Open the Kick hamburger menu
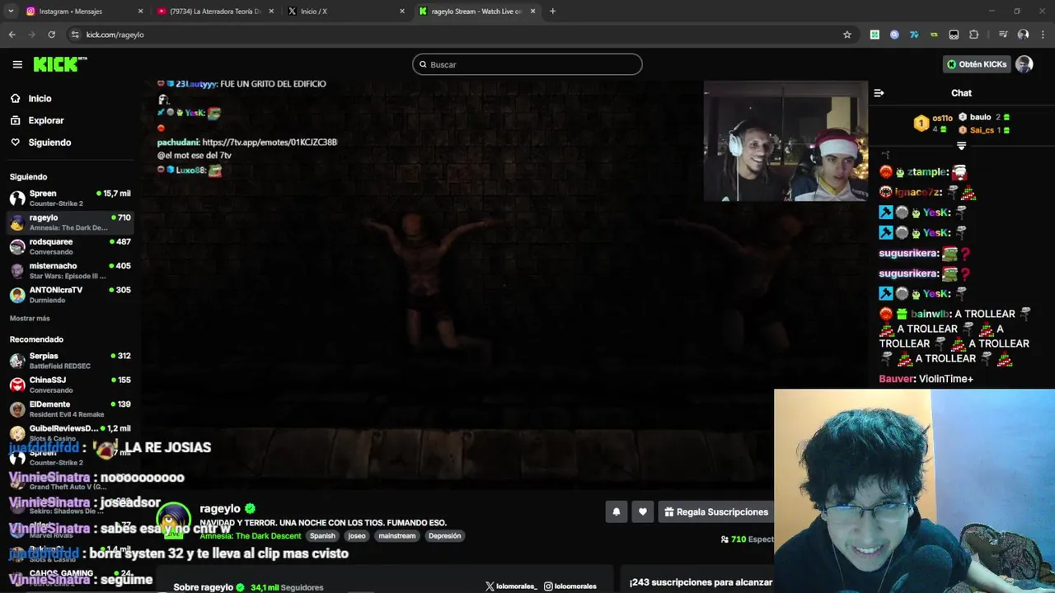 (x=17, y=64)
